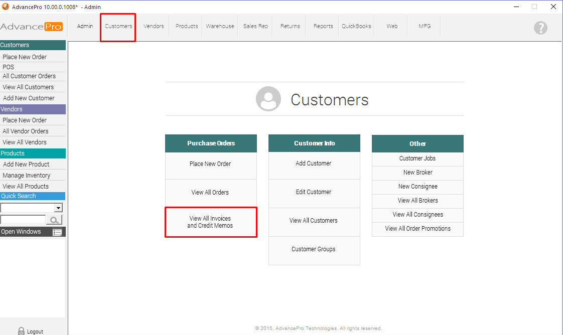The height and width of the screenshot is (335, 563).
Task: Expand the Quick Search dropdown arrow
Action: tap(58, 208)
